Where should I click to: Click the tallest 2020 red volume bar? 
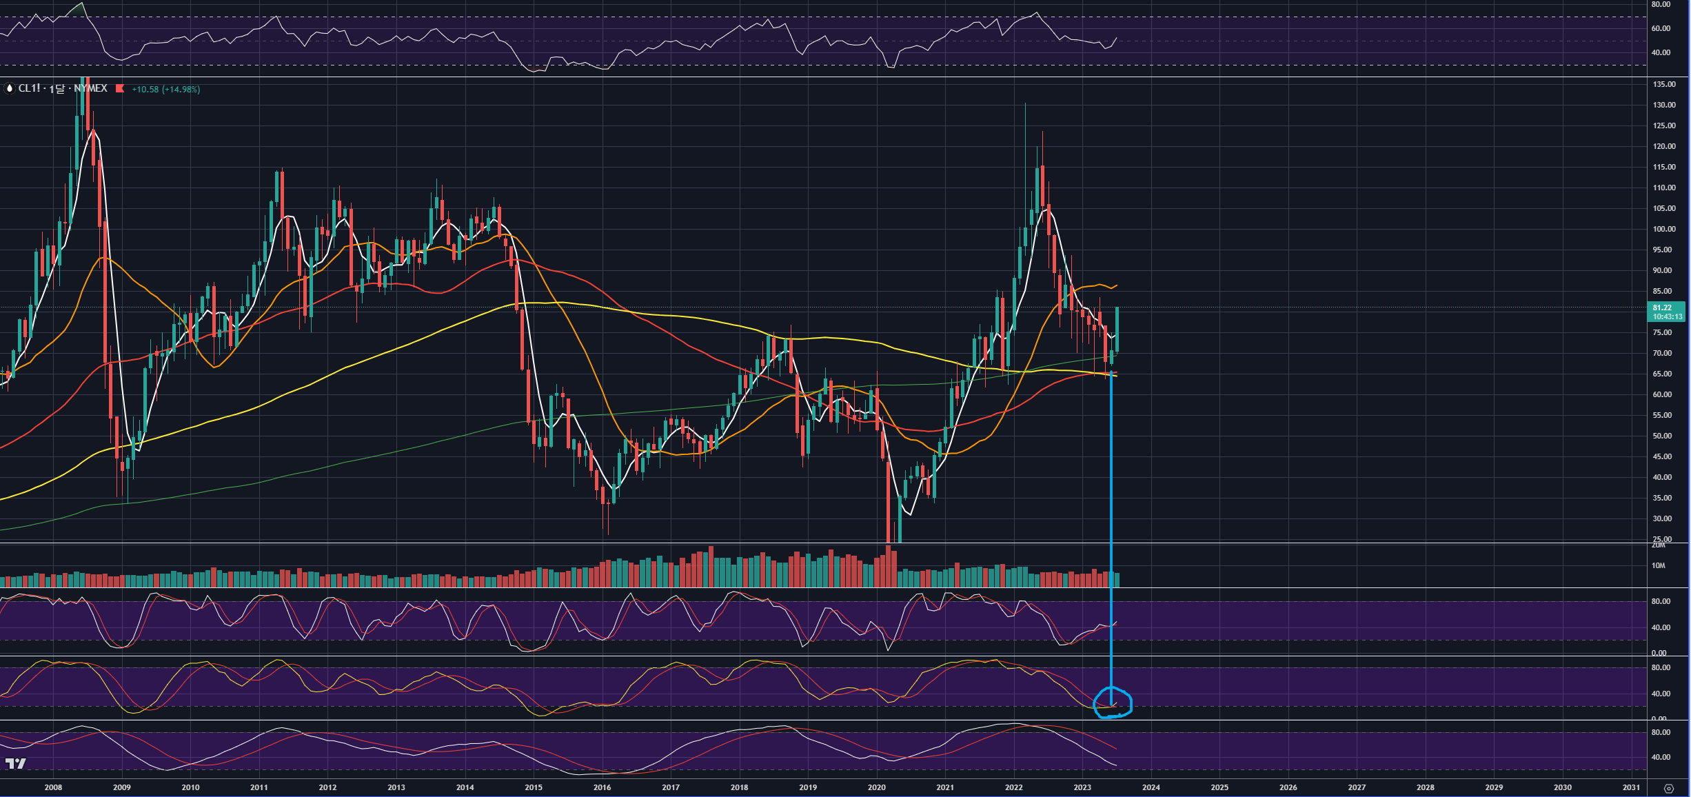click(x=888, y=567)
